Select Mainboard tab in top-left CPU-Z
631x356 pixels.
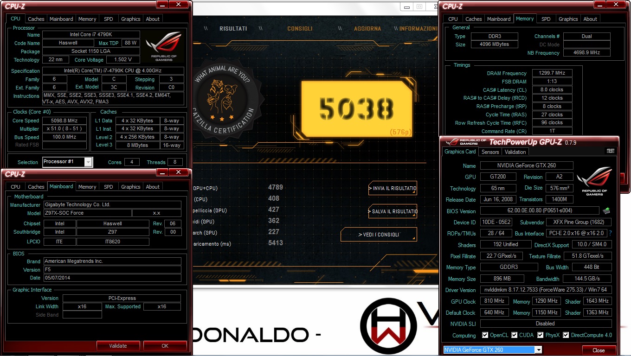pyautogui.click(x=61, y=19)
